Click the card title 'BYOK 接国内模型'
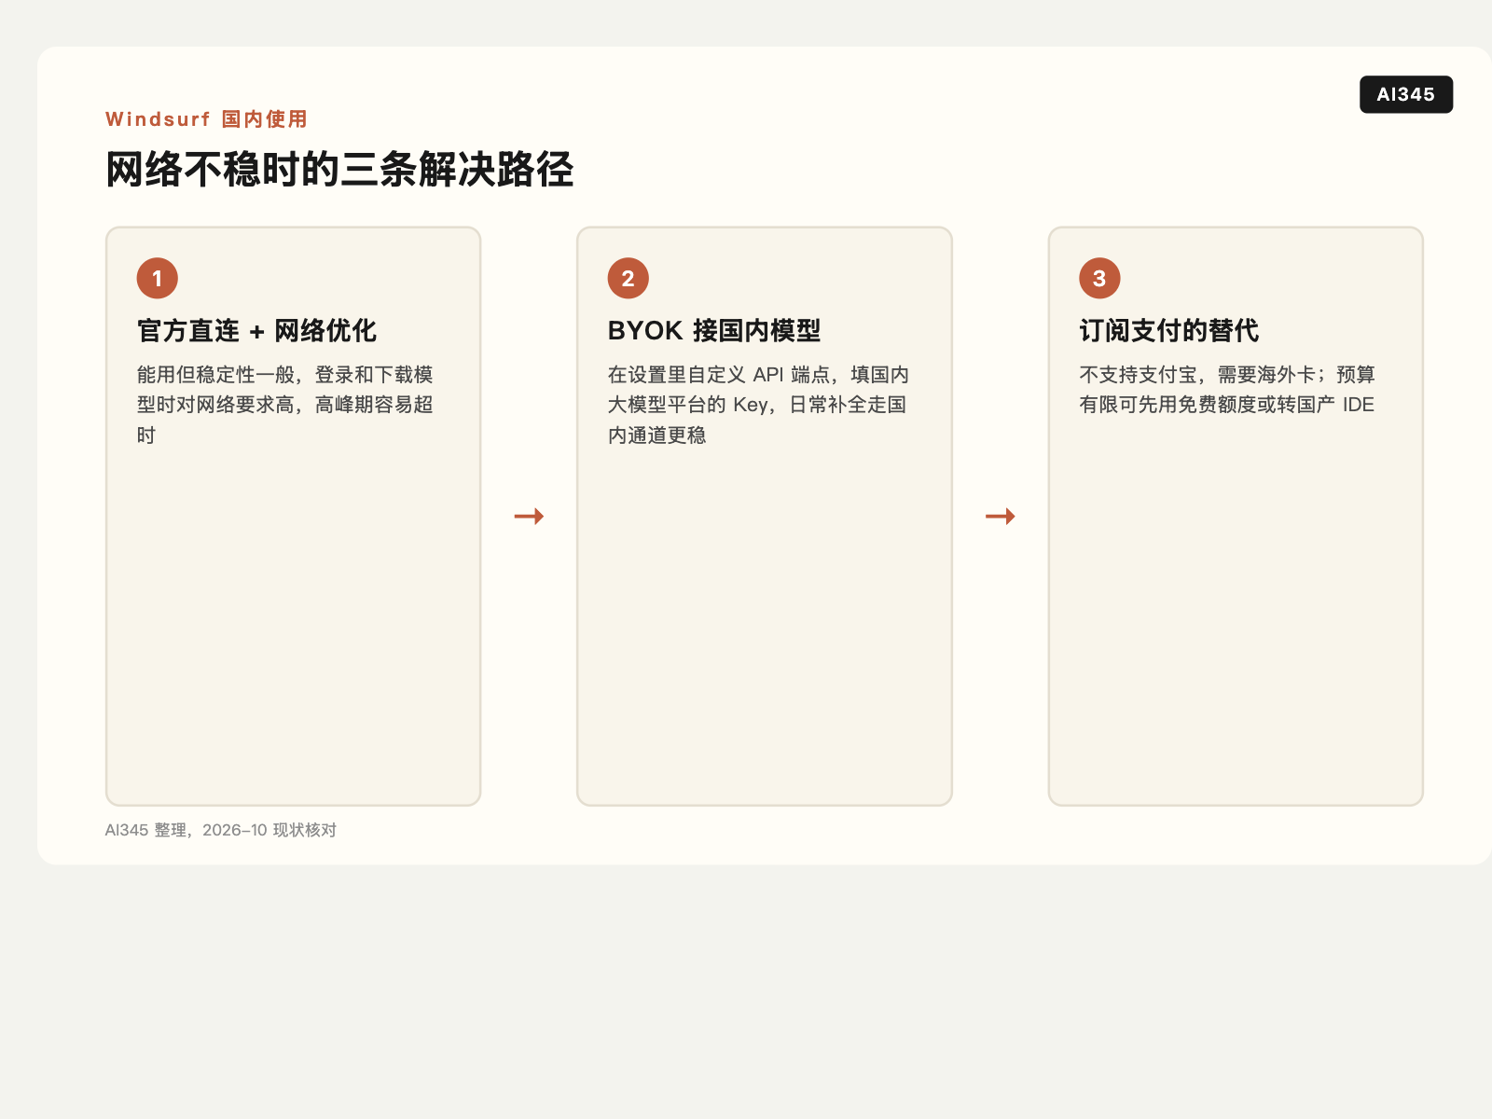This screenshot has width=1492, height=1119. (x=714, y=330)
